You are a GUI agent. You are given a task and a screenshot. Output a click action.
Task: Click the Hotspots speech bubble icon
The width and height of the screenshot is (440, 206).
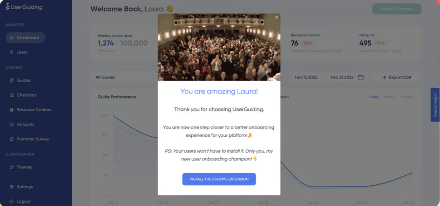(12, 125)
